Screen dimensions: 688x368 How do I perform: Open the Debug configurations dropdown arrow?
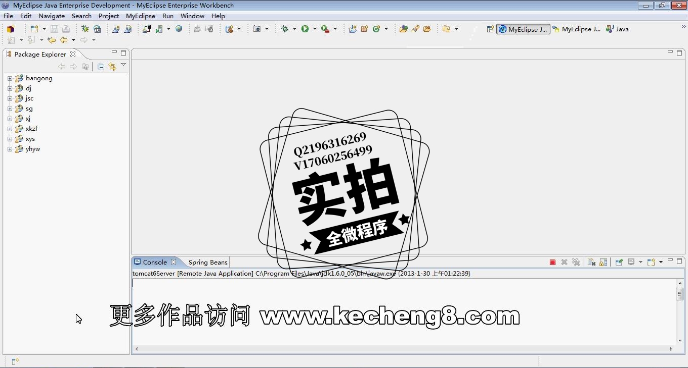[x=294, y=29]
